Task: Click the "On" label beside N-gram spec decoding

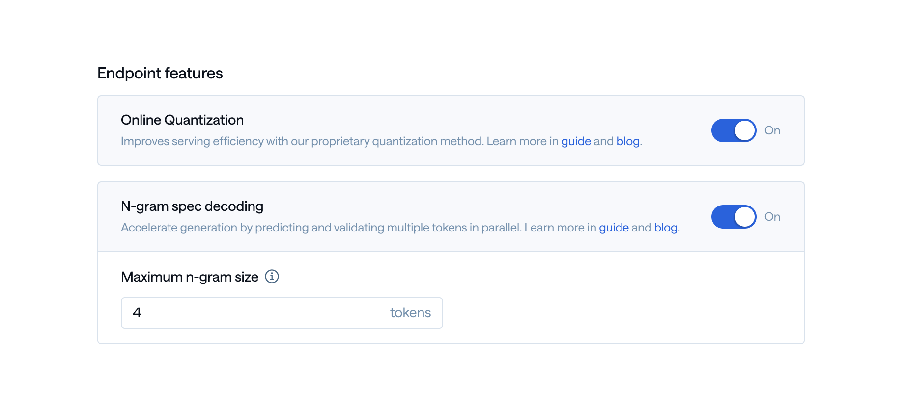Action: (772, 217)
